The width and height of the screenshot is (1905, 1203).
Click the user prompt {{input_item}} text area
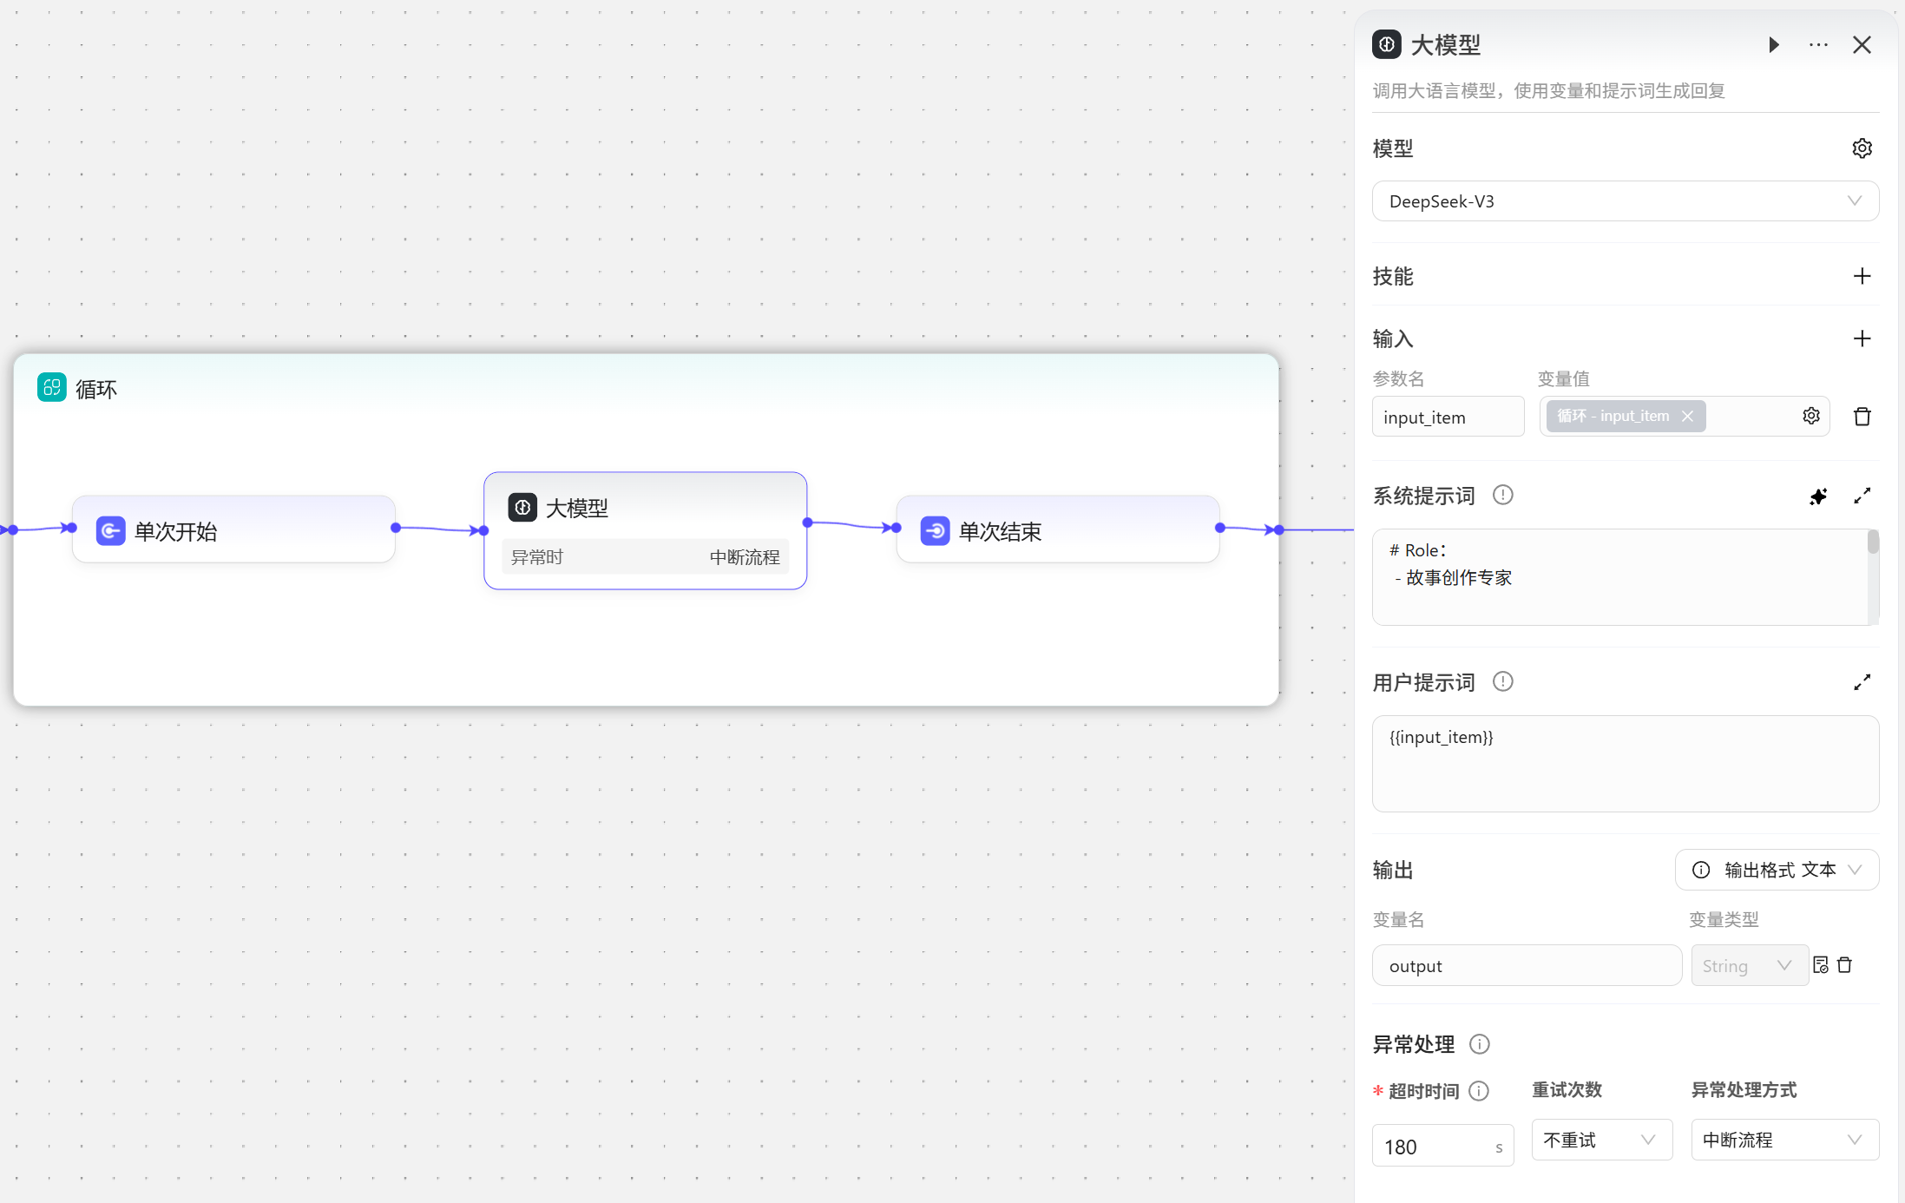pyautogui.click(x=1625, y=764)
